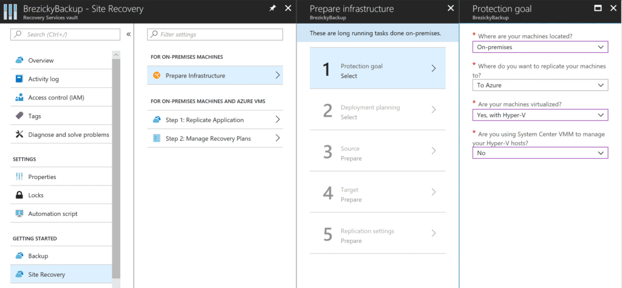
Task: Expand the Prepare Infrastructure chevron
Action: 278,75
